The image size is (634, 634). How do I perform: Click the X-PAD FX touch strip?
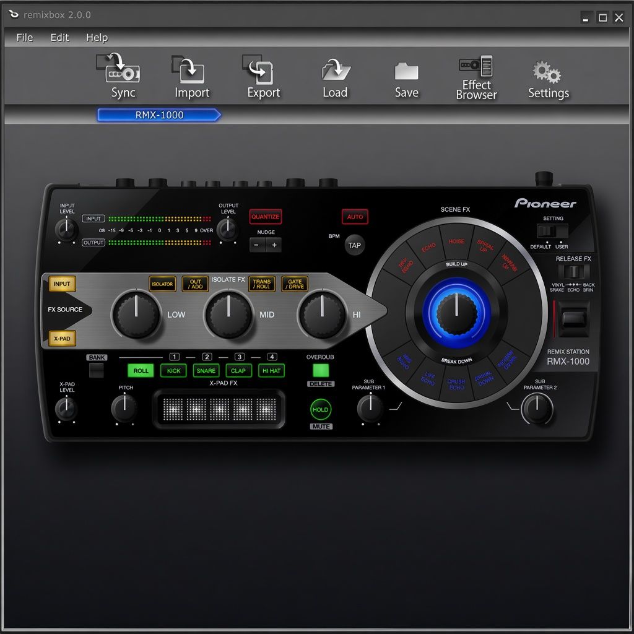(x=219, y=409)
